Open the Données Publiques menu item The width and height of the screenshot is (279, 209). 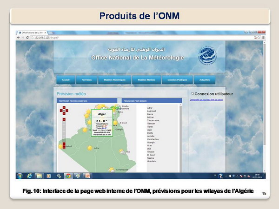point(178,80)
